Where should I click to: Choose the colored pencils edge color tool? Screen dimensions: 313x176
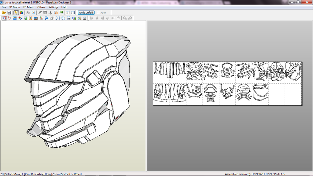[x=20, y=18]
